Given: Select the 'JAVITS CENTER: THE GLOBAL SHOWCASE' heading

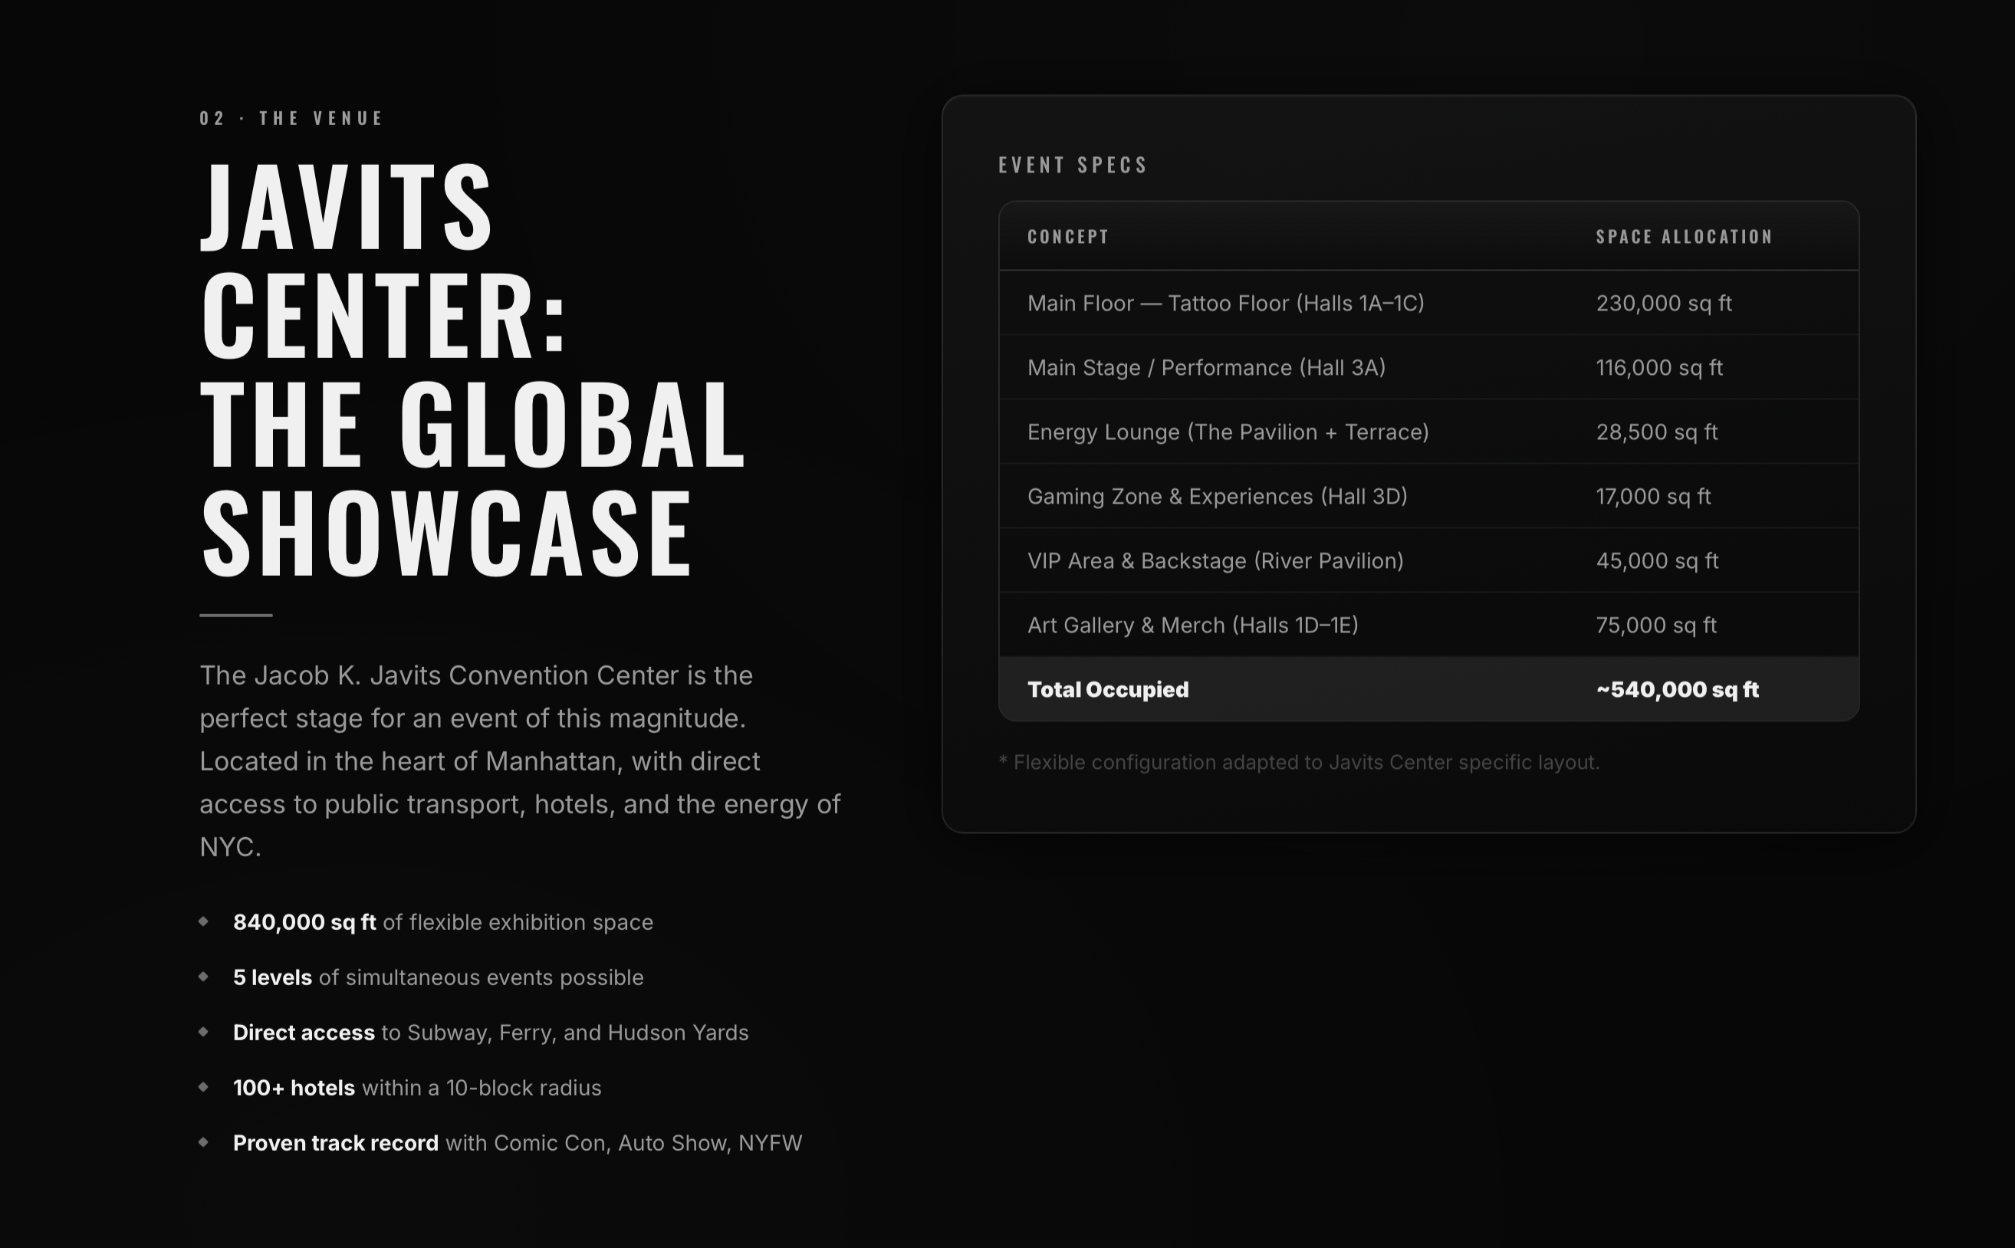Looking at the screenshot, I should (x=474, y=368).
